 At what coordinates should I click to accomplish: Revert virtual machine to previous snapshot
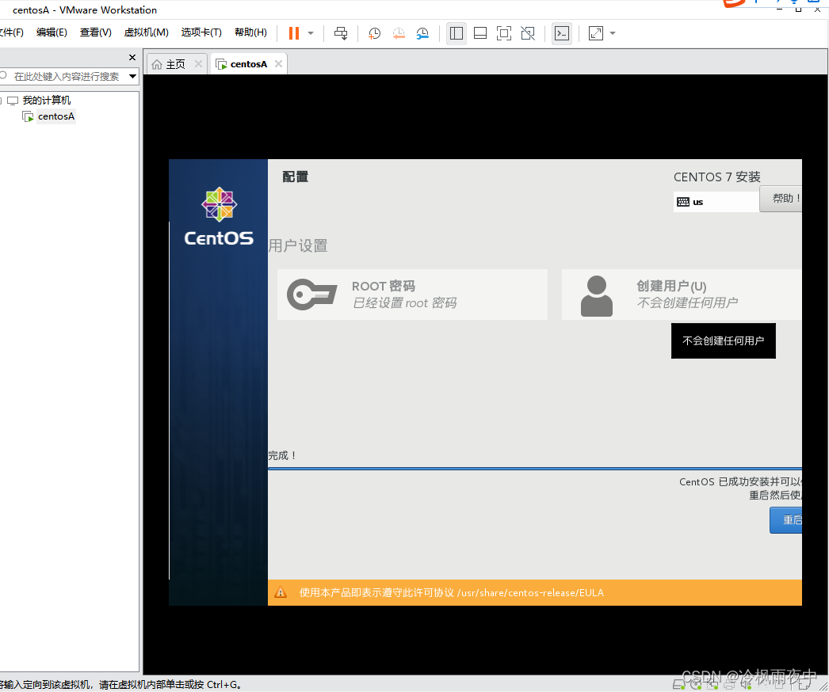click(x=399, y=33)
